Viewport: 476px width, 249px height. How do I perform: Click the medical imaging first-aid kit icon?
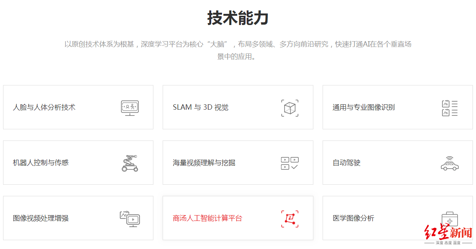[x=450, y=218]
